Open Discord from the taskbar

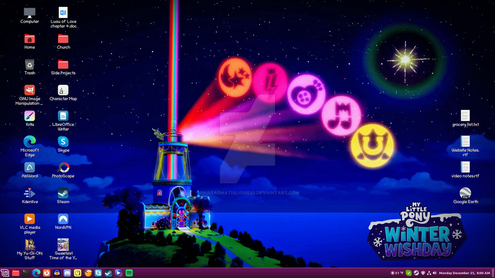[x=67, y=273]
